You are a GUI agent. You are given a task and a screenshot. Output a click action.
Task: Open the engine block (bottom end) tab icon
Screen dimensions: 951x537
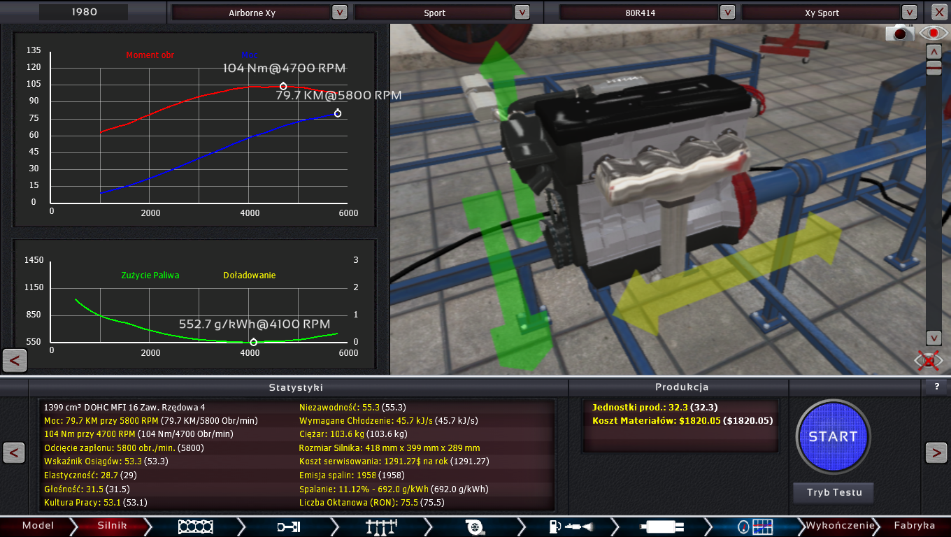pos(196,527)
